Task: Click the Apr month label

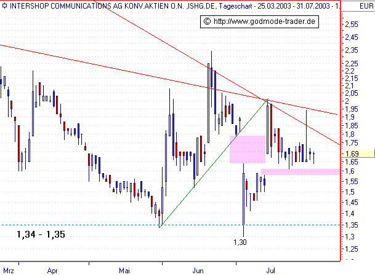Action: pyautogui.click(x=52, y=271)
